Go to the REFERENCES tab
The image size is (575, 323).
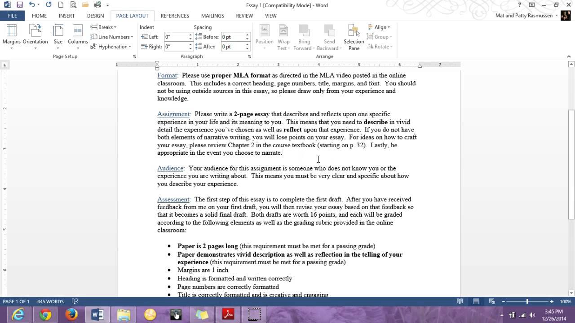175,16
